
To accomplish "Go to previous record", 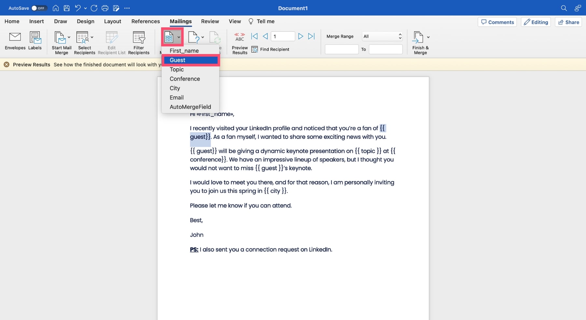I will click(x=265, y=36).
